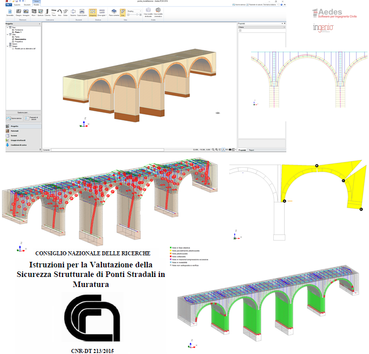Run Crea modello strutturale
Viewport: 369px width, 354px height.
click(148, 13)
